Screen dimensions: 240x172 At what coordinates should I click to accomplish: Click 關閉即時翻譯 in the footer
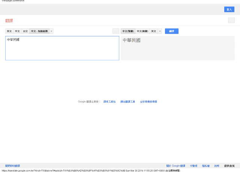pos(12,166)
